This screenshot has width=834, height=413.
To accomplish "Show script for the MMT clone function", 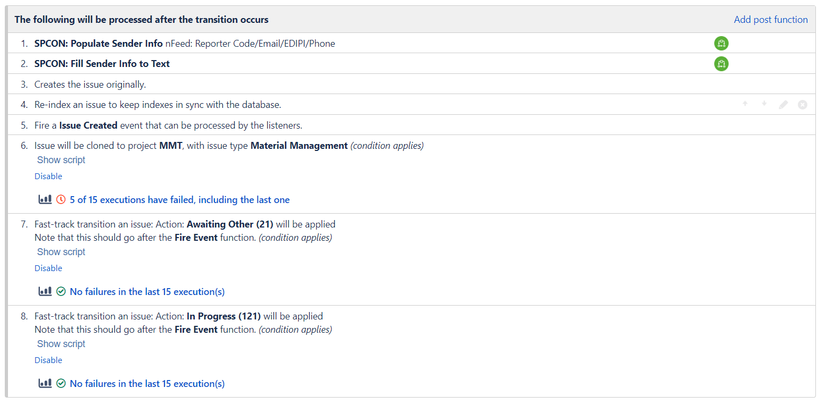I will pos(61,159).
